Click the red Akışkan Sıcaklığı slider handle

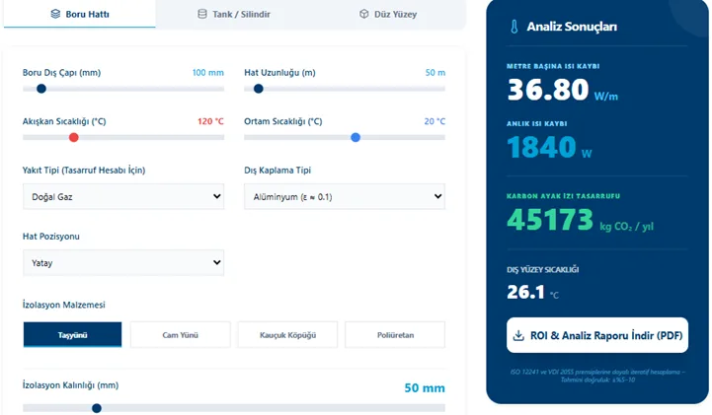(x=73, y=137)
